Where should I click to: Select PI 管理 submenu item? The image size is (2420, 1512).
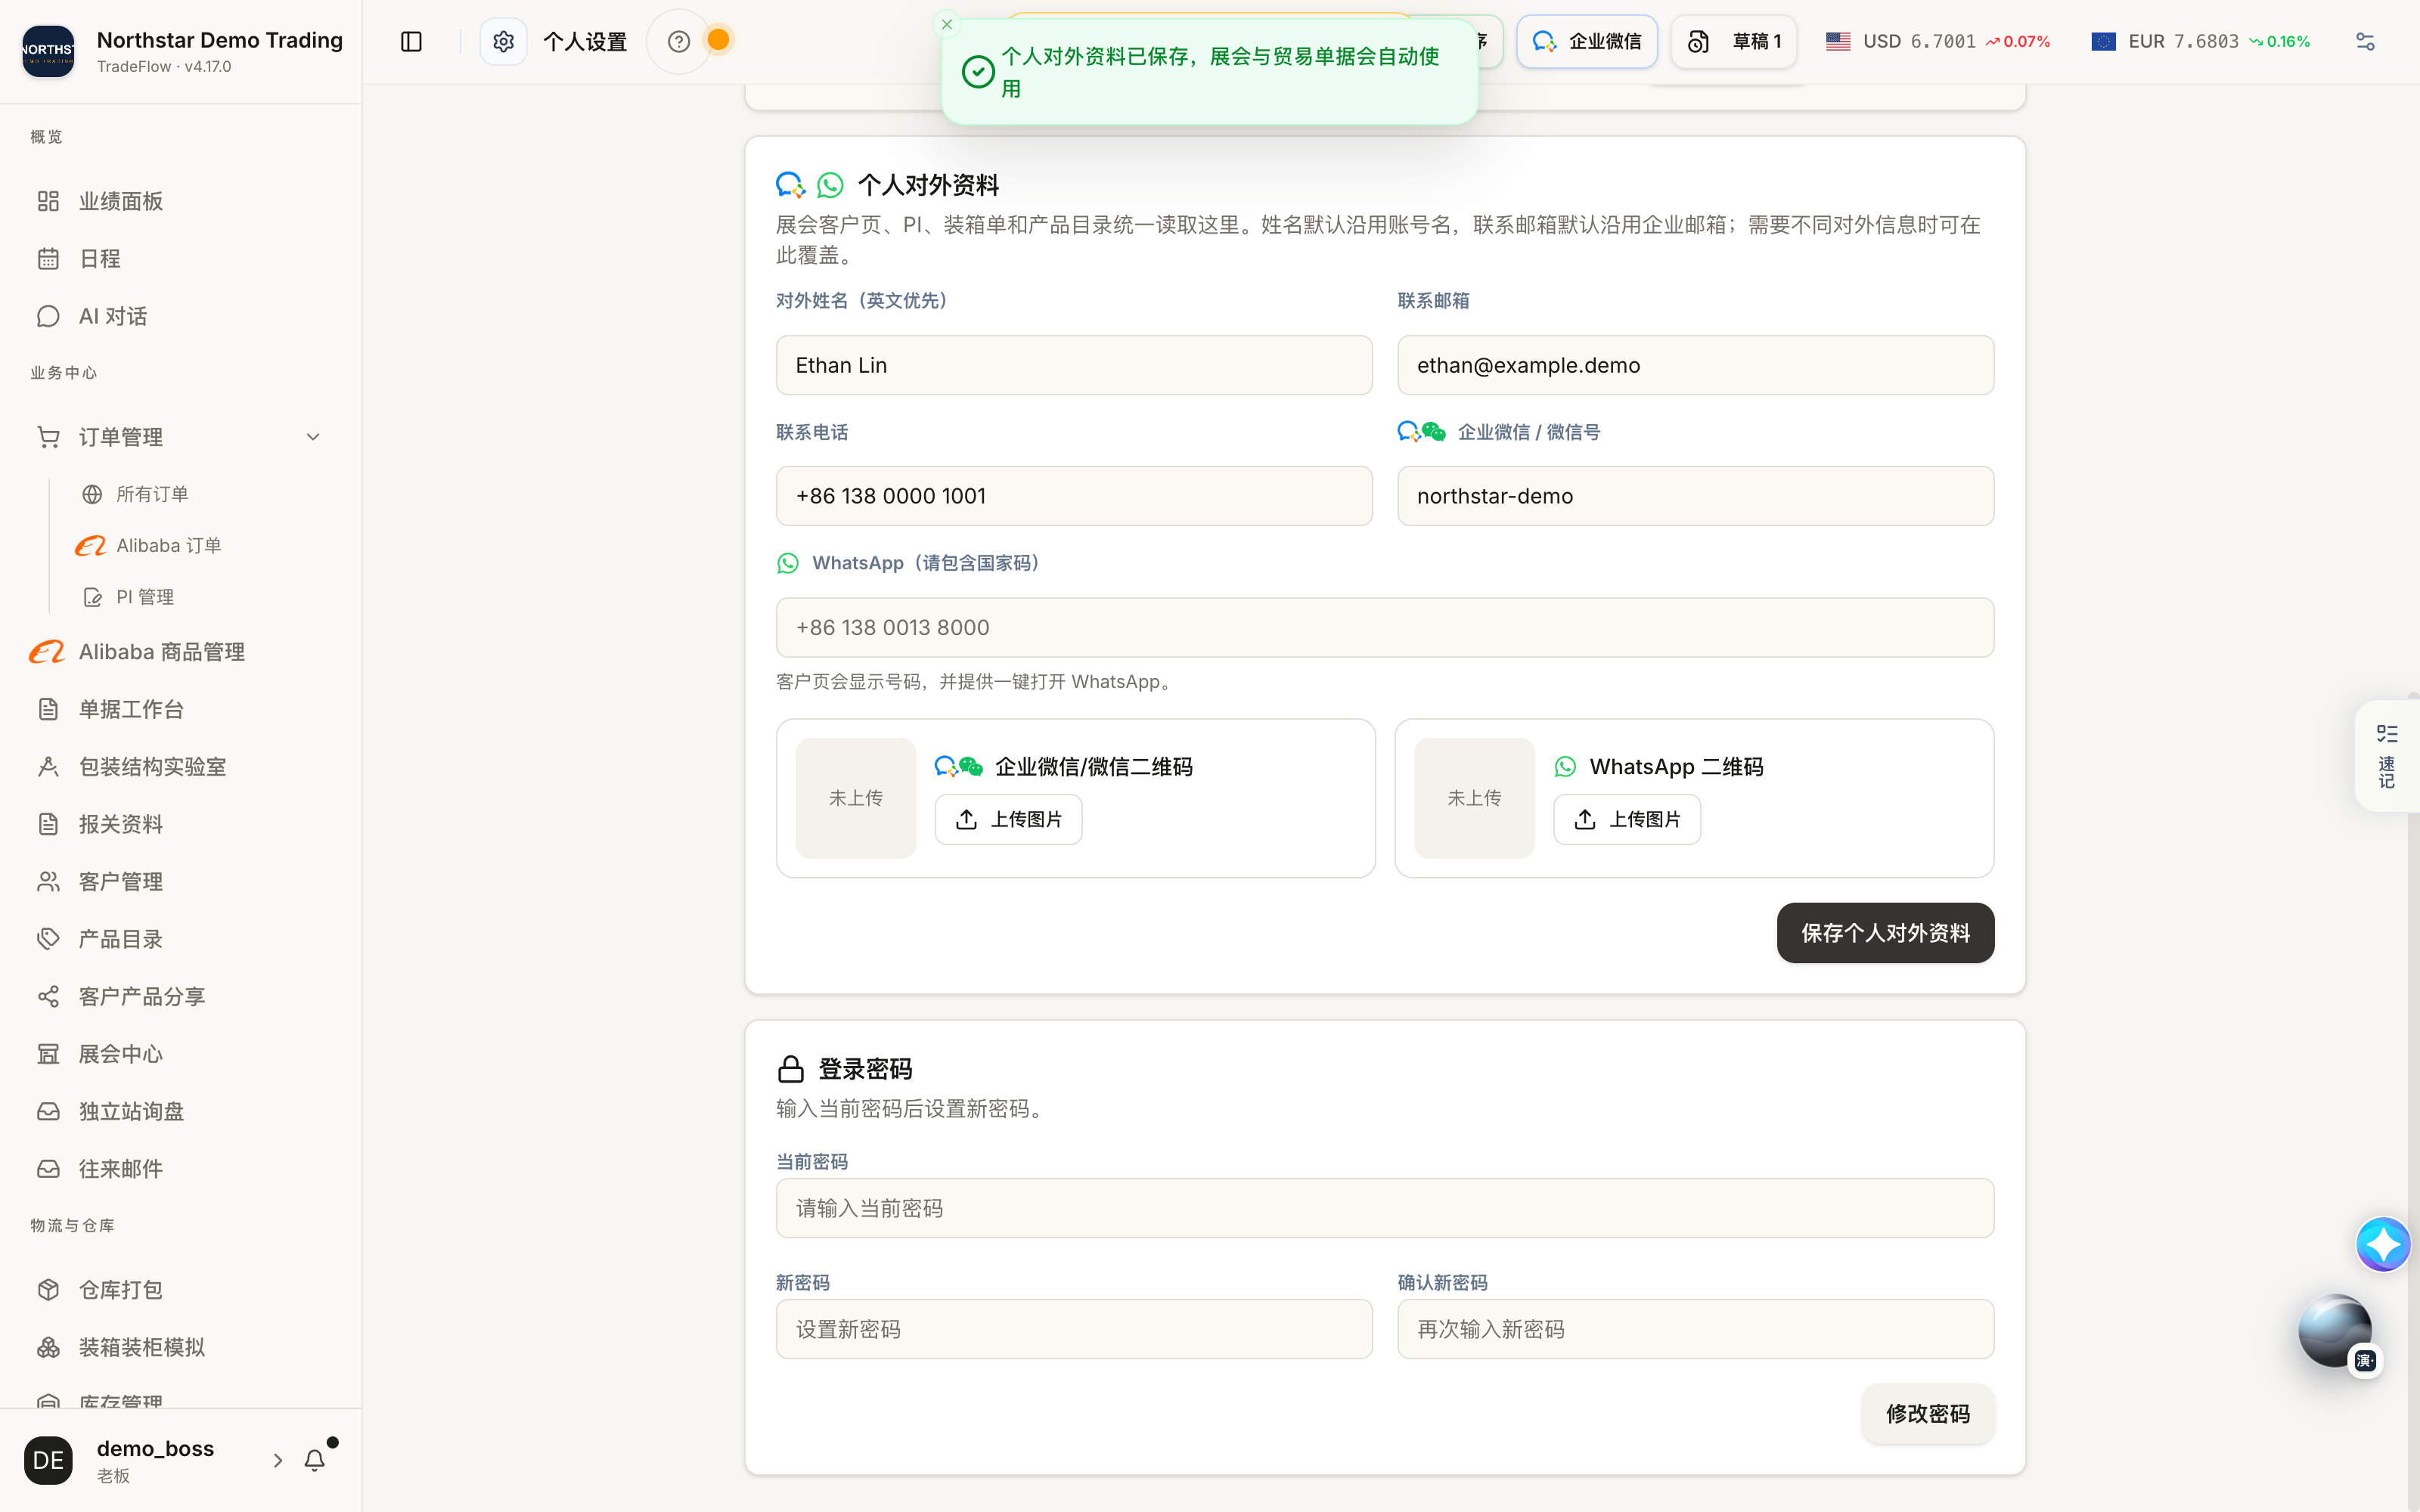pos(145,597)
